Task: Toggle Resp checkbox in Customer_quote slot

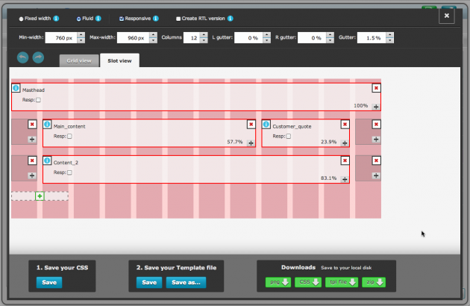Action: point(289,136)
